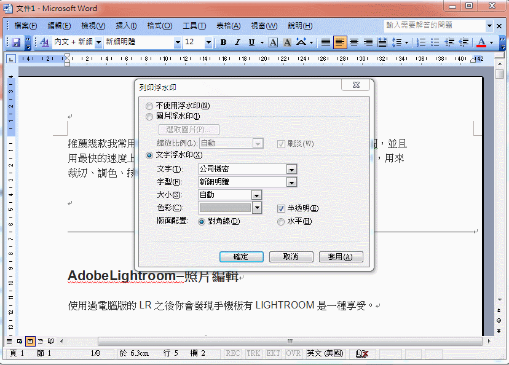Apply Numbered list icon
Viewport: 509px width, 365px height.
click(x=421, y=42)
